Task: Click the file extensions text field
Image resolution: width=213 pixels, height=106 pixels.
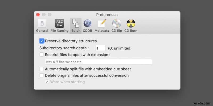Action: coord(99,62)
